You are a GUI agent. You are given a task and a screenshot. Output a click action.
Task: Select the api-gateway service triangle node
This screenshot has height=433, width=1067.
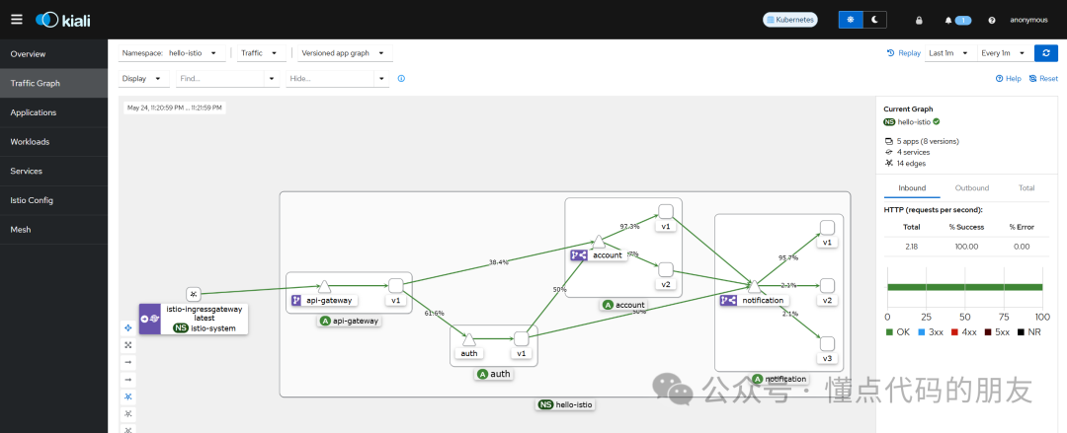[324, 285]
